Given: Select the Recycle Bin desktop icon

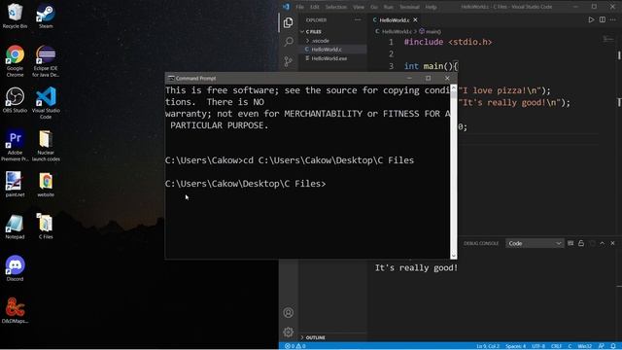Looking at the screenshot, I should tap(16, 17).
